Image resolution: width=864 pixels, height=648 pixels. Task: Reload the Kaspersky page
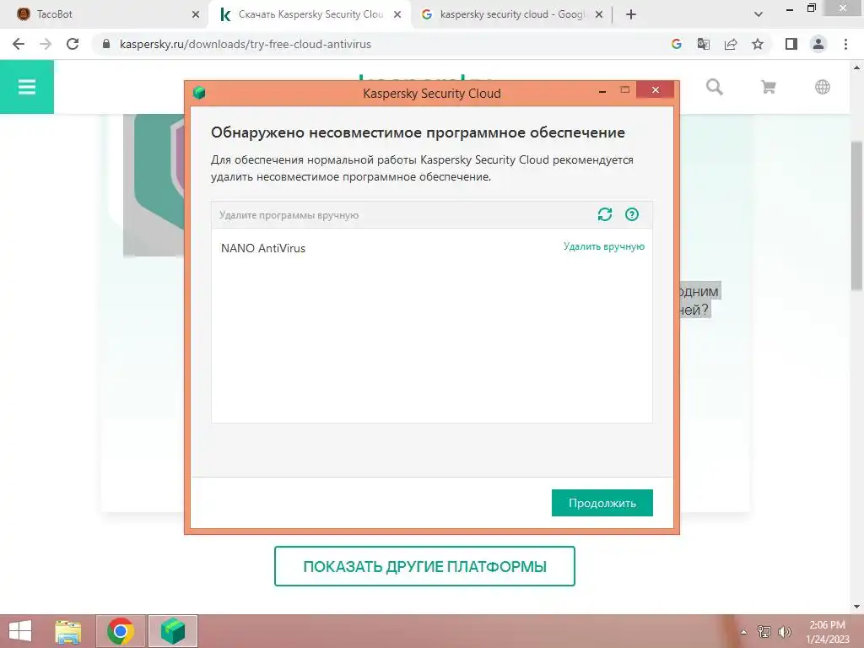73,44
